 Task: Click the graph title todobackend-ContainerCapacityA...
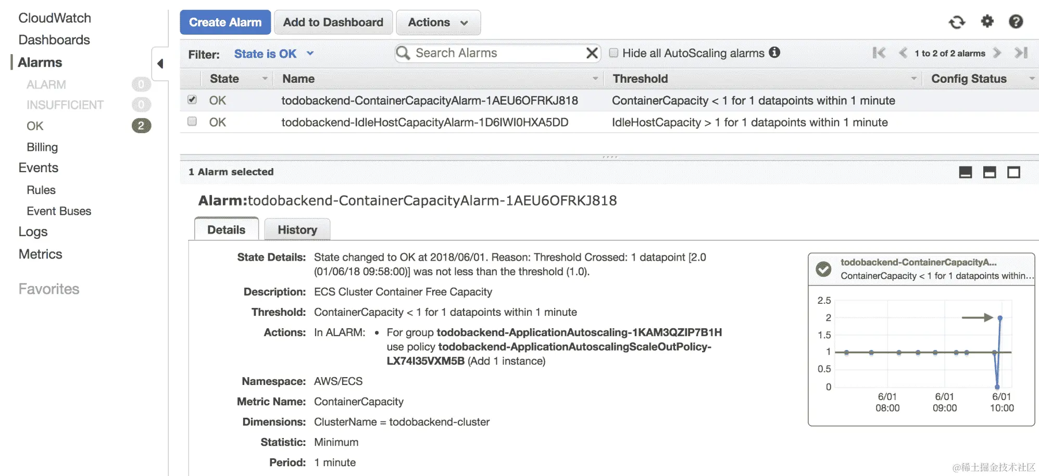[x=919, y=262]
